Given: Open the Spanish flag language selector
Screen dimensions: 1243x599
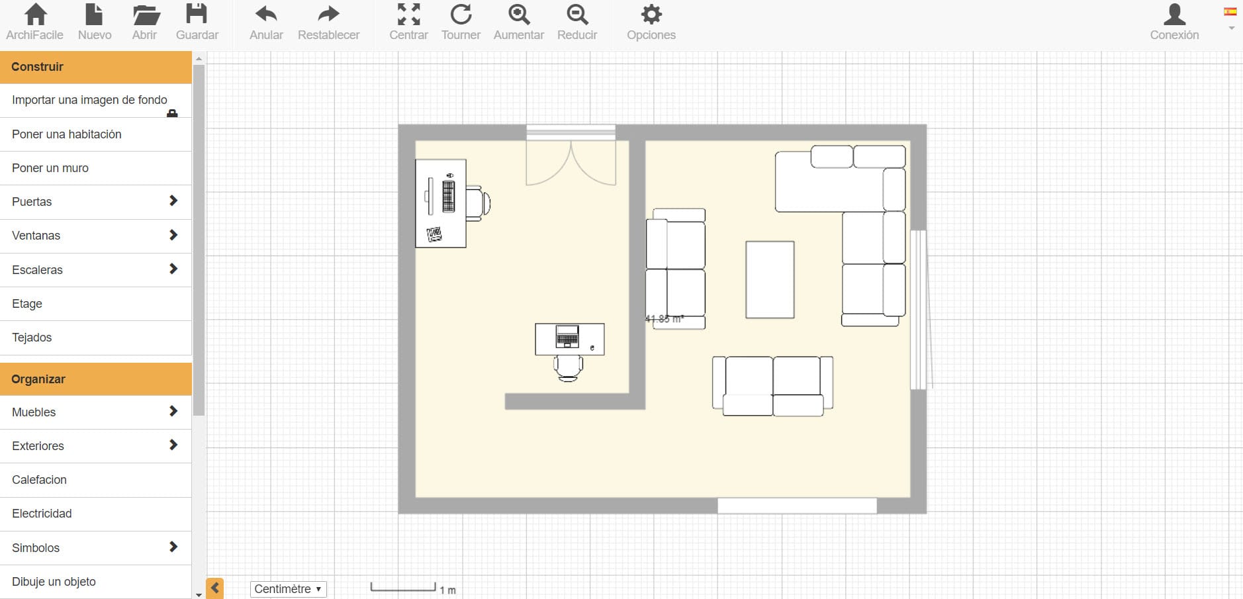Looking at the screenshot, I should click(1230, 13).
